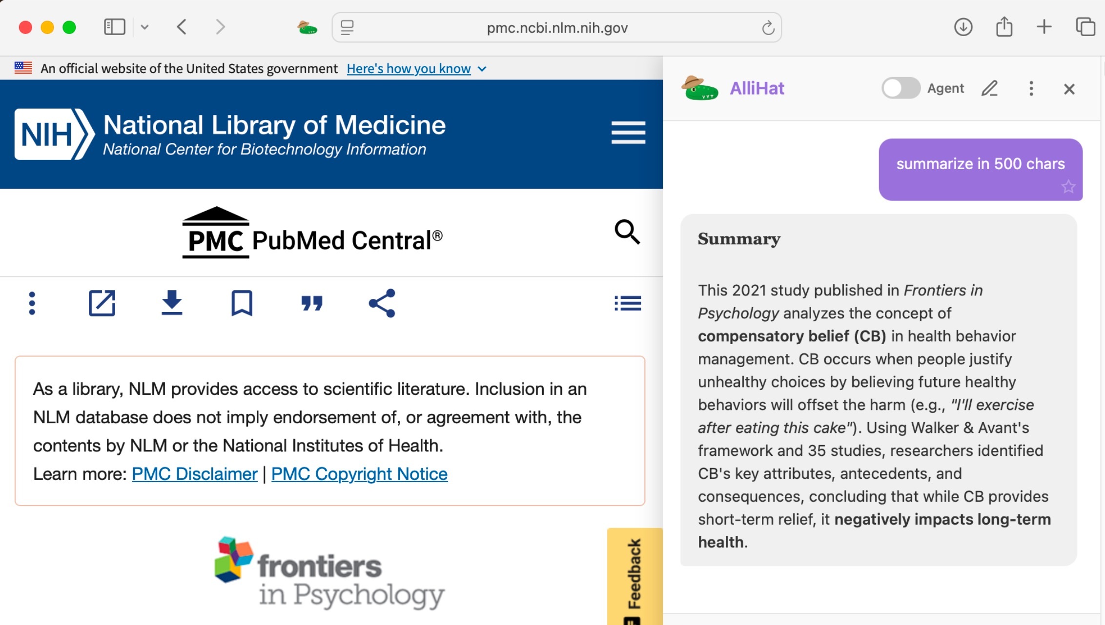
Task: Click the share article icon
Action: pos(382,303)
